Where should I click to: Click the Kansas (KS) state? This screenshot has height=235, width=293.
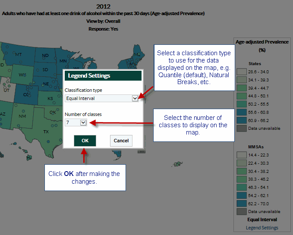50,99
